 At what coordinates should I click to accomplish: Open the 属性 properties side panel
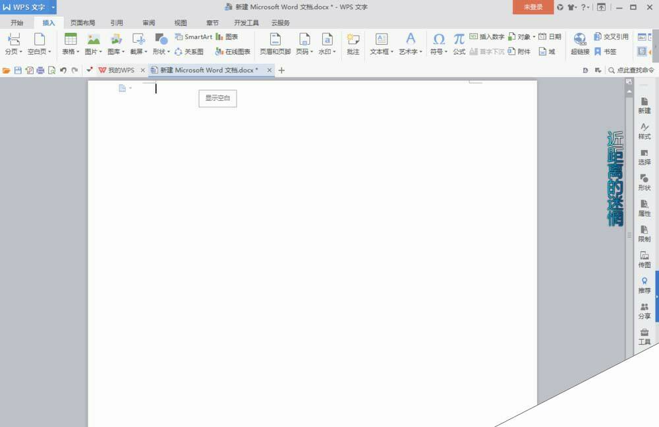tap(645, 209)
